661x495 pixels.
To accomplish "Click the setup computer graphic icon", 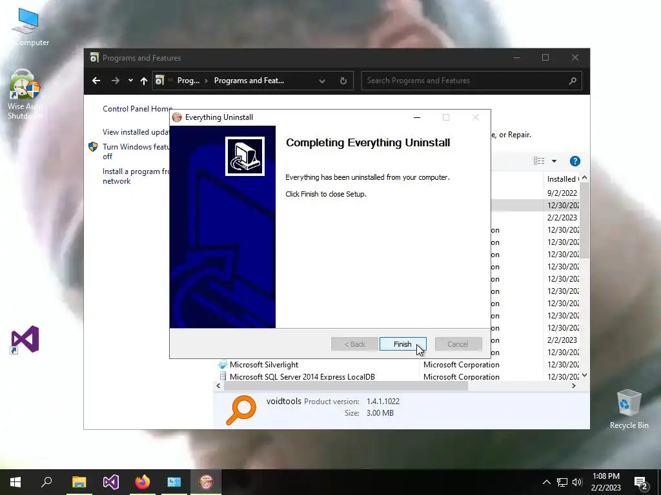I will (x=245, y=156).
